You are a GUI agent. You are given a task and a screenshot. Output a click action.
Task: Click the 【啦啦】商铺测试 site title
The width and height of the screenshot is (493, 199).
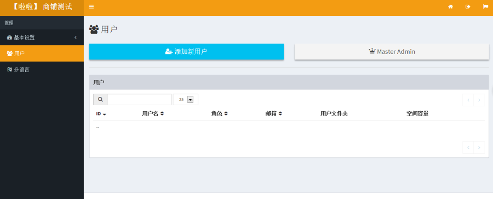[42, 7]
